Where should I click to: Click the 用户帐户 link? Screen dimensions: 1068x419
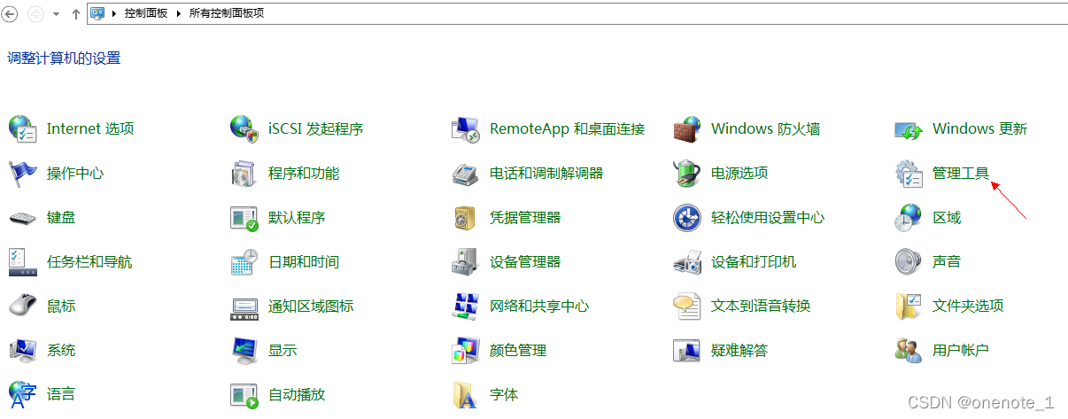(961, 350)
